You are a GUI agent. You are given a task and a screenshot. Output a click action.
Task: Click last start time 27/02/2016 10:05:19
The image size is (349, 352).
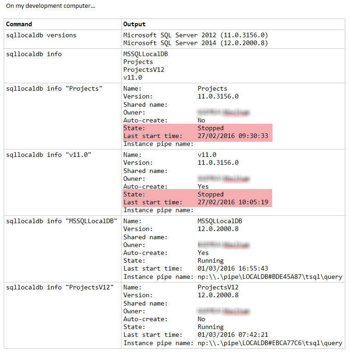coord(233,202)
